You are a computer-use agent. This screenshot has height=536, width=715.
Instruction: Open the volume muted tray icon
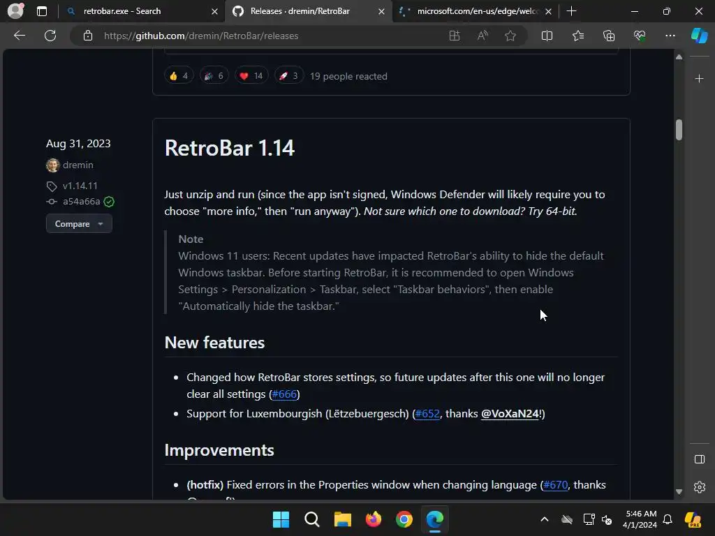click(607, 519)
